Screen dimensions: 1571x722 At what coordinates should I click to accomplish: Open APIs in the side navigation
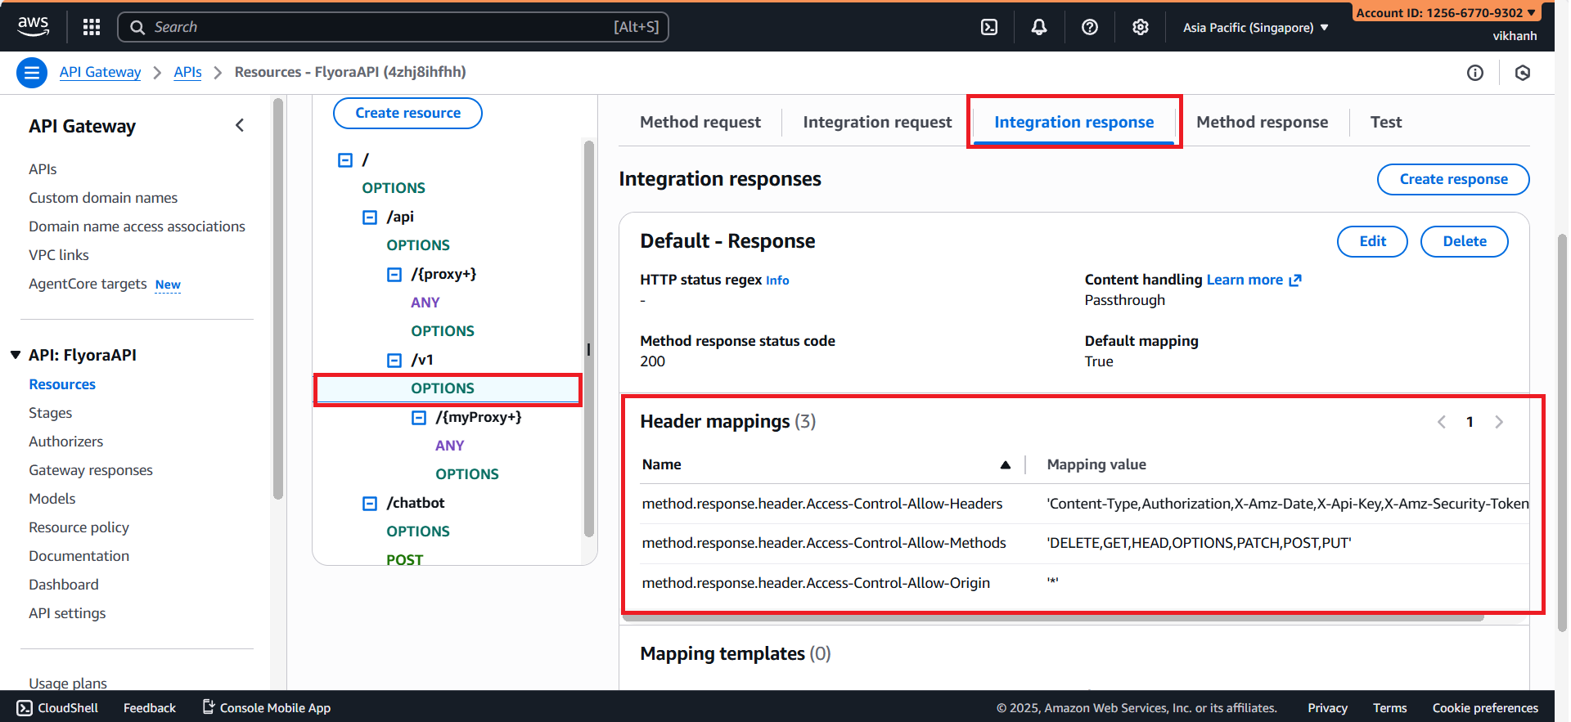43,169
